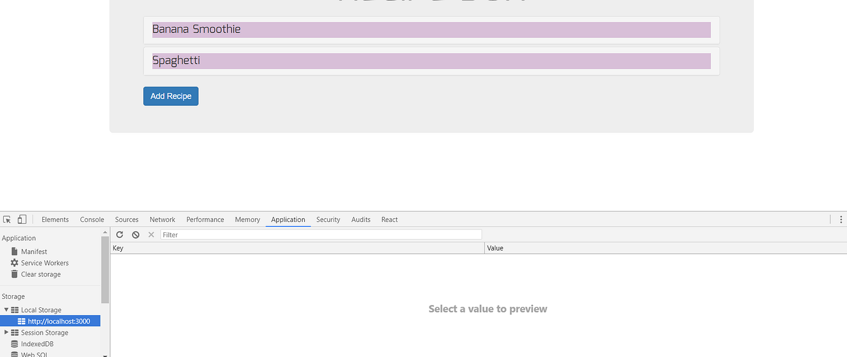Screen dimensions: 847x357
Task: Click the IndexedDB database icon
Action: (14, 344)
